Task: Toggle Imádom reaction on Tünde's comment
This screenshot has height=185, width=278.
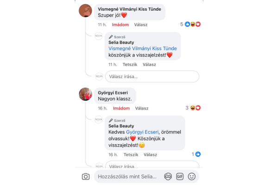Action: pos(120,25)
